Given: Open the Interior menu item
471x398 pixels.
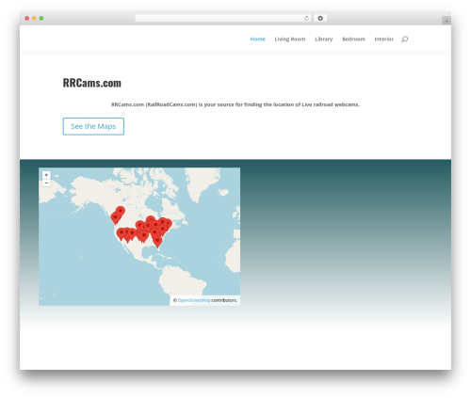Looking at the screenshot, I should pos(383,39).
